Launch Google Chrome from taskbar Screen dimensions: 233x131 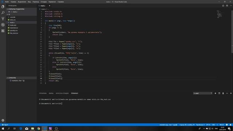tap(39, 128)
